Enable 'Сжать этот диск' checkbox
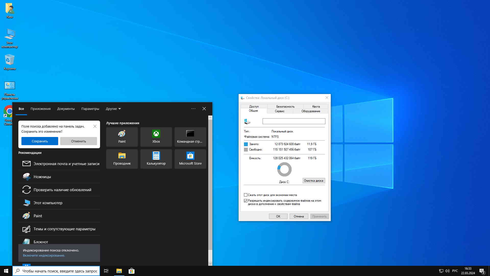Image resolution: width=490 pixels, height=276 pixels. pos(246,195)
